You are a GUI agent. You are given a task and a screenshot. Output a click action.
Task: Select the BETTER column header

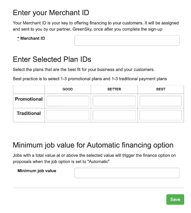(114, 89)
